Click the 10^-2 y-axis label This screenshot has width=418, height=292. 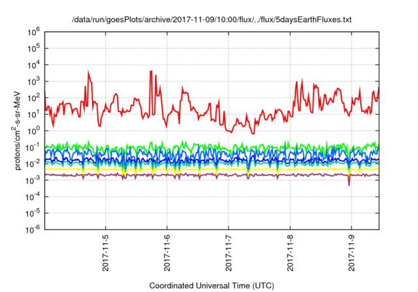[33, 164]
